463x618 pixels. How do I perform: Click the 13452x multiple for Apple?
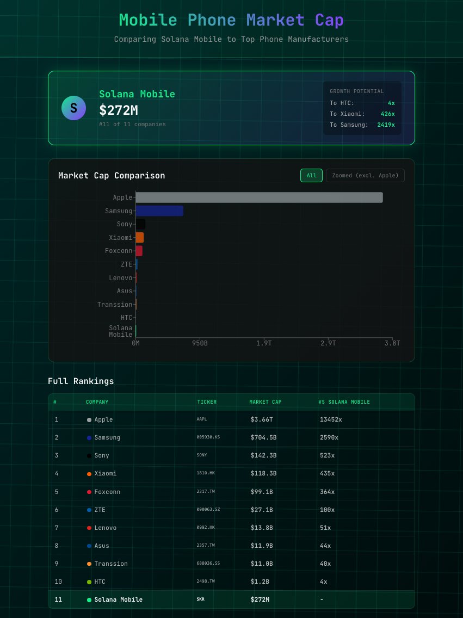pos(331,419)
